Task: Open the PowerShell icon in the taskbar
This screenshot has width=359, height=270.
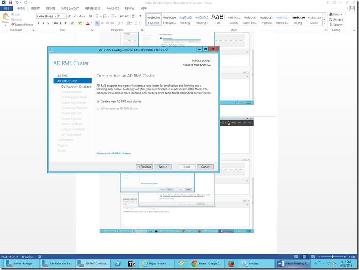Action: click(x=118, y=264)
